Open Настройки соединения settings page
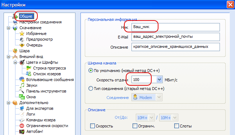235x135 pixels. point(41,22)
